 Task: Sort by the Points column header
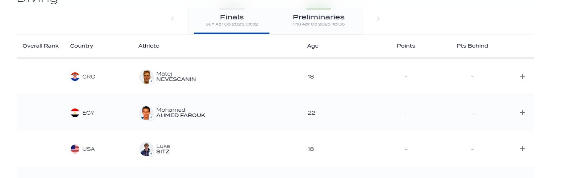pyautogui.click(x=406, y=46)
